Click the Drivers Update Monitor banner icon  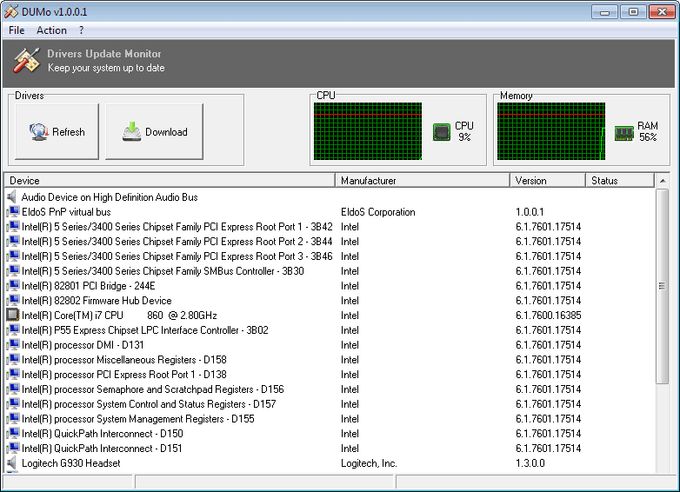click(x=26, y=60)
